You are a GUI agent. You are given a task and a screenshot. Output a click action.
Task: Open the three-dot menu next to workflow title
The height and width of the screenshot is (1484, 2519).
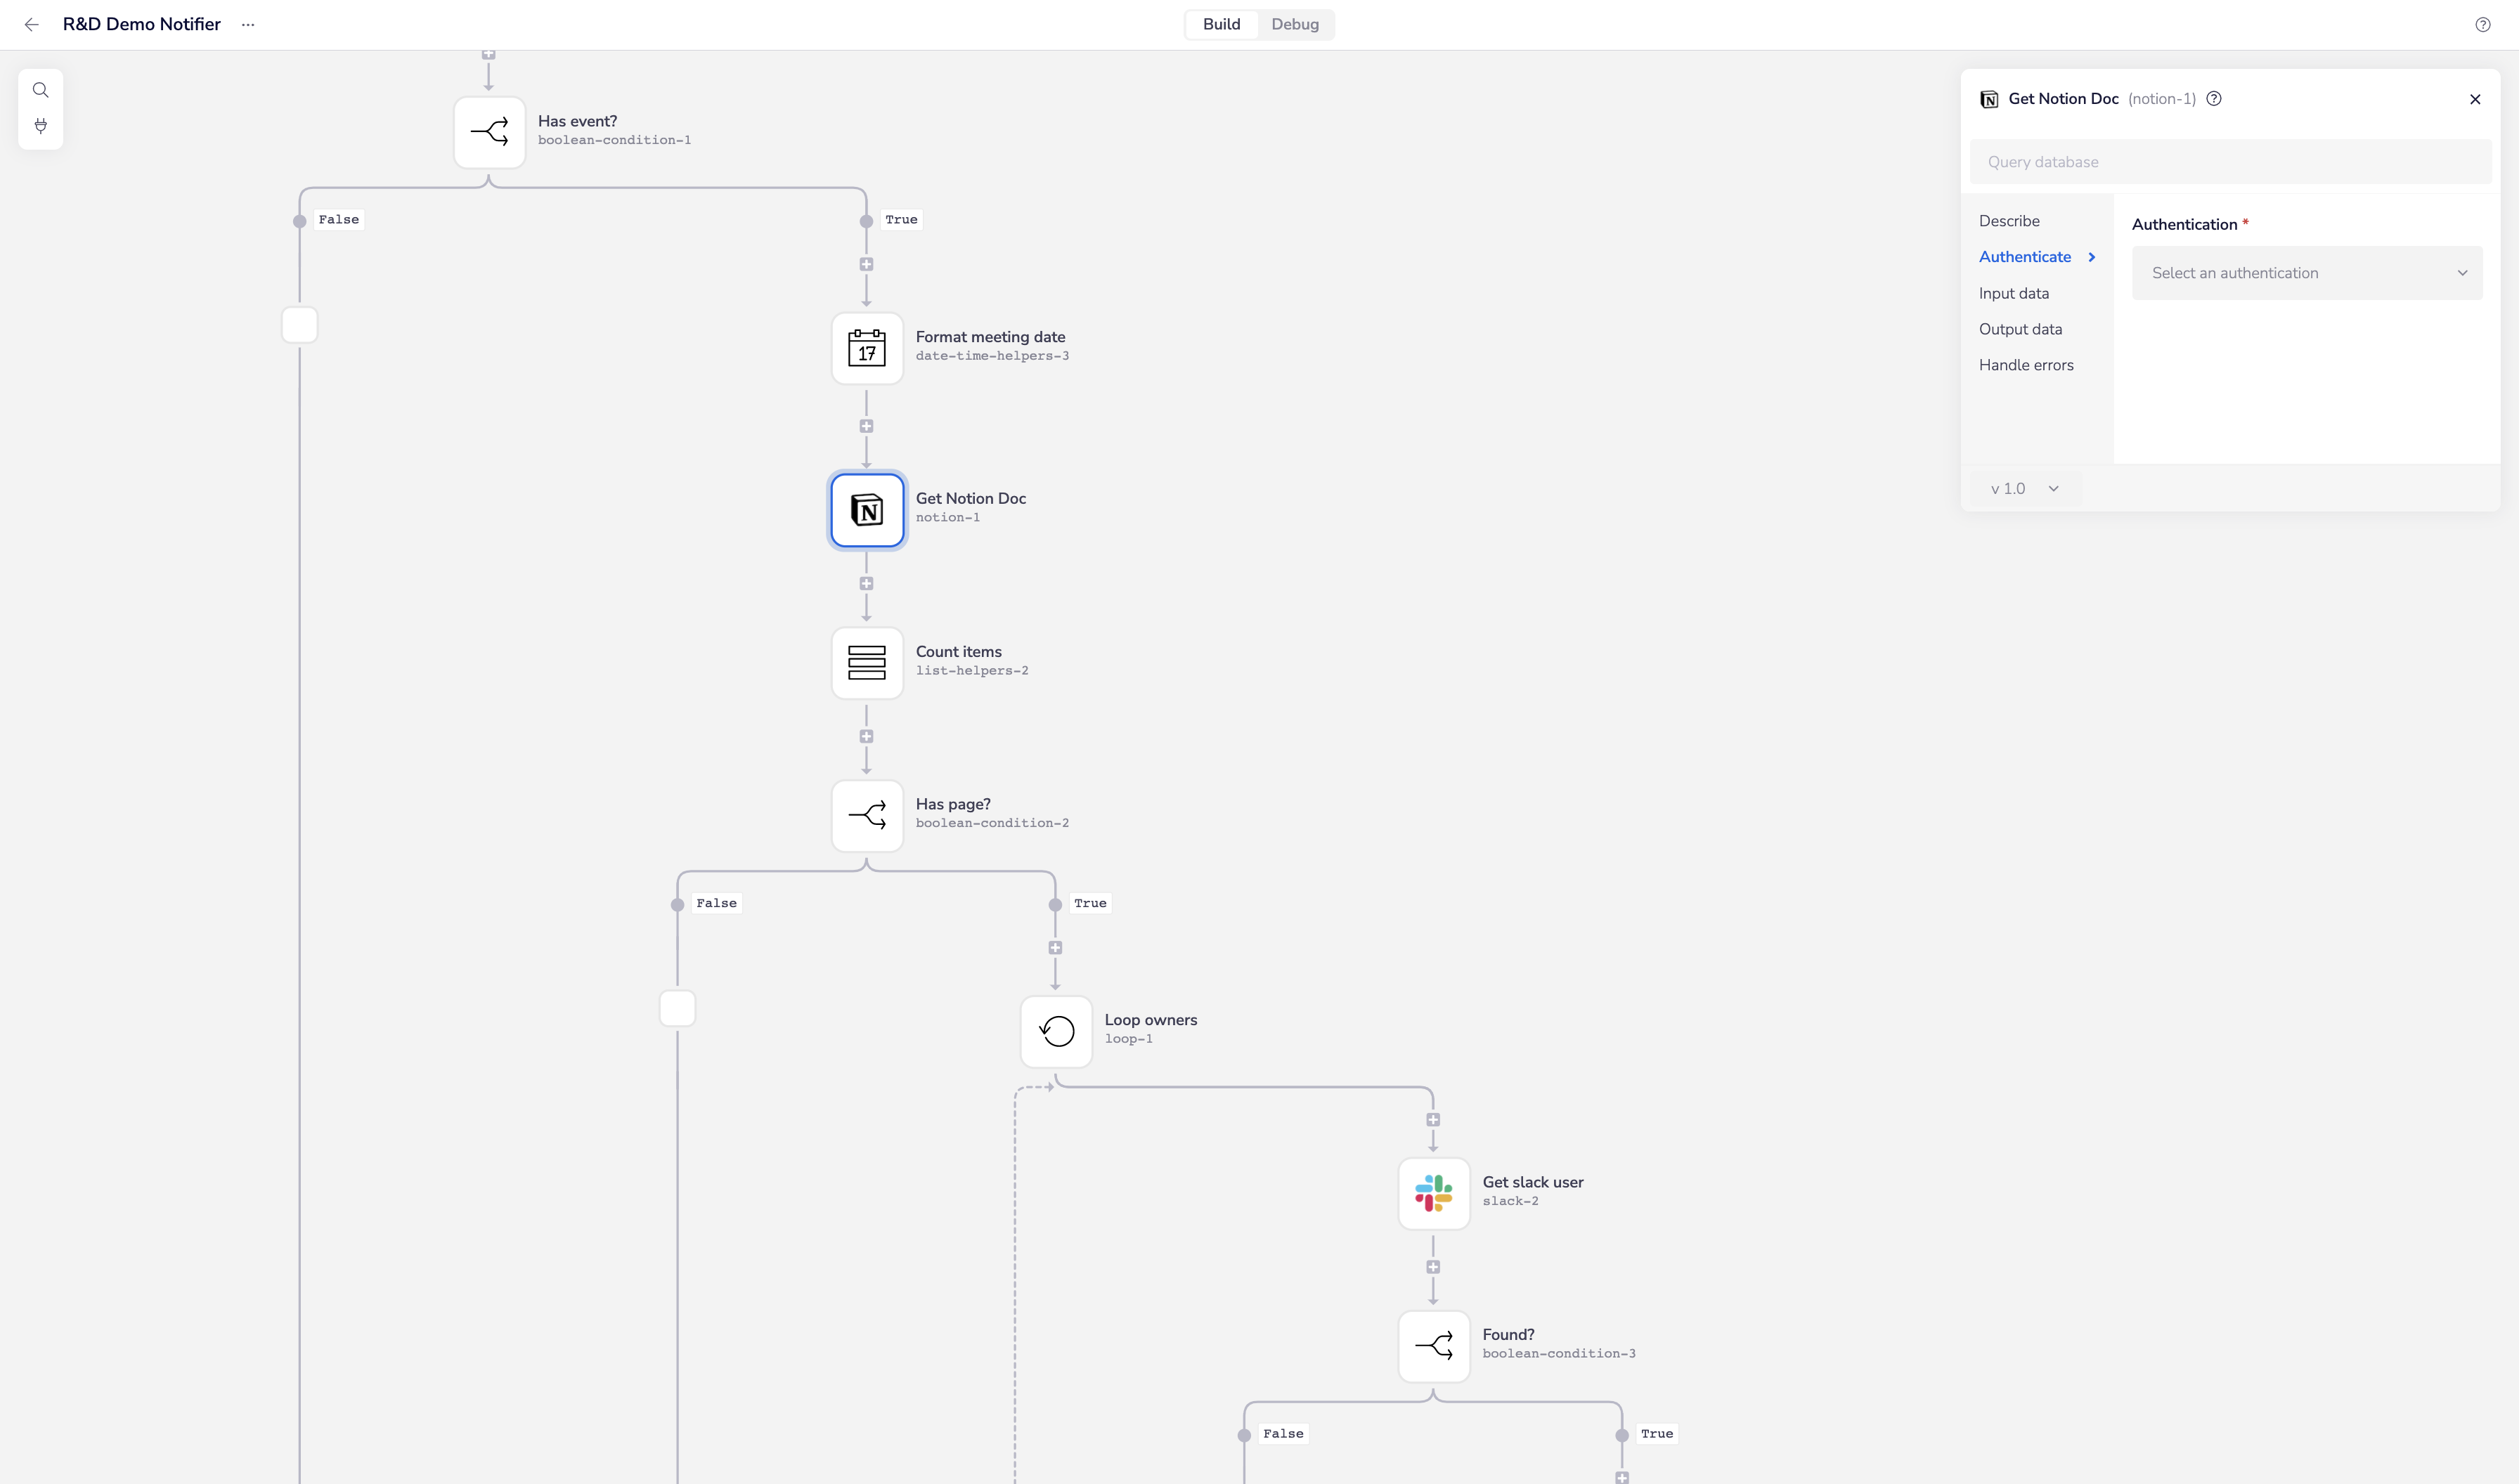(x=248, y=24)
